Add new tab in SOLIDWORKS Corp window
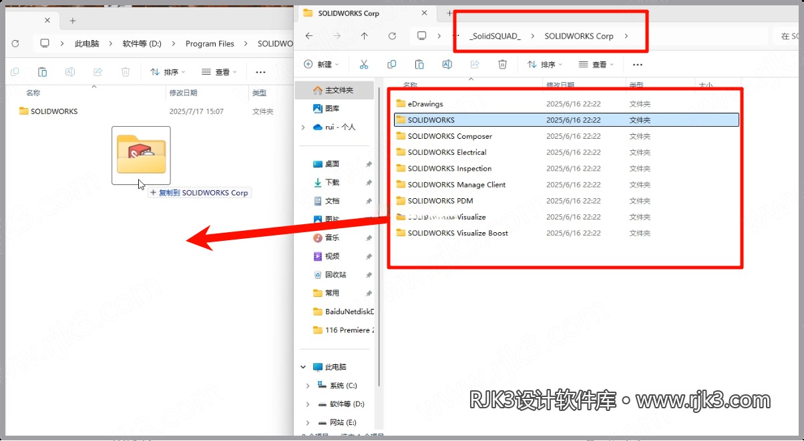Screen dimensions: 804x441 449,13
